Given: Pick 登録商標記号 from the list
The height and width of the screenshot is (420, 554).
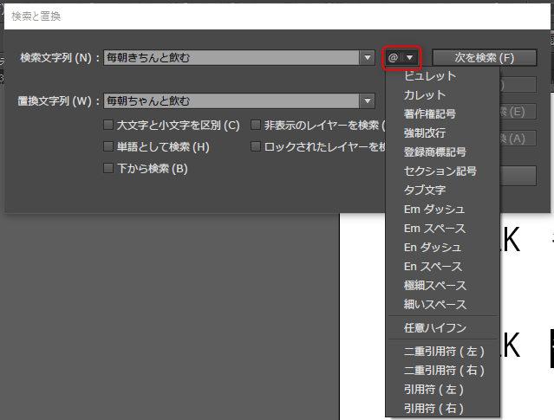Looking at the screenshot, I should (x=435, y=152).
